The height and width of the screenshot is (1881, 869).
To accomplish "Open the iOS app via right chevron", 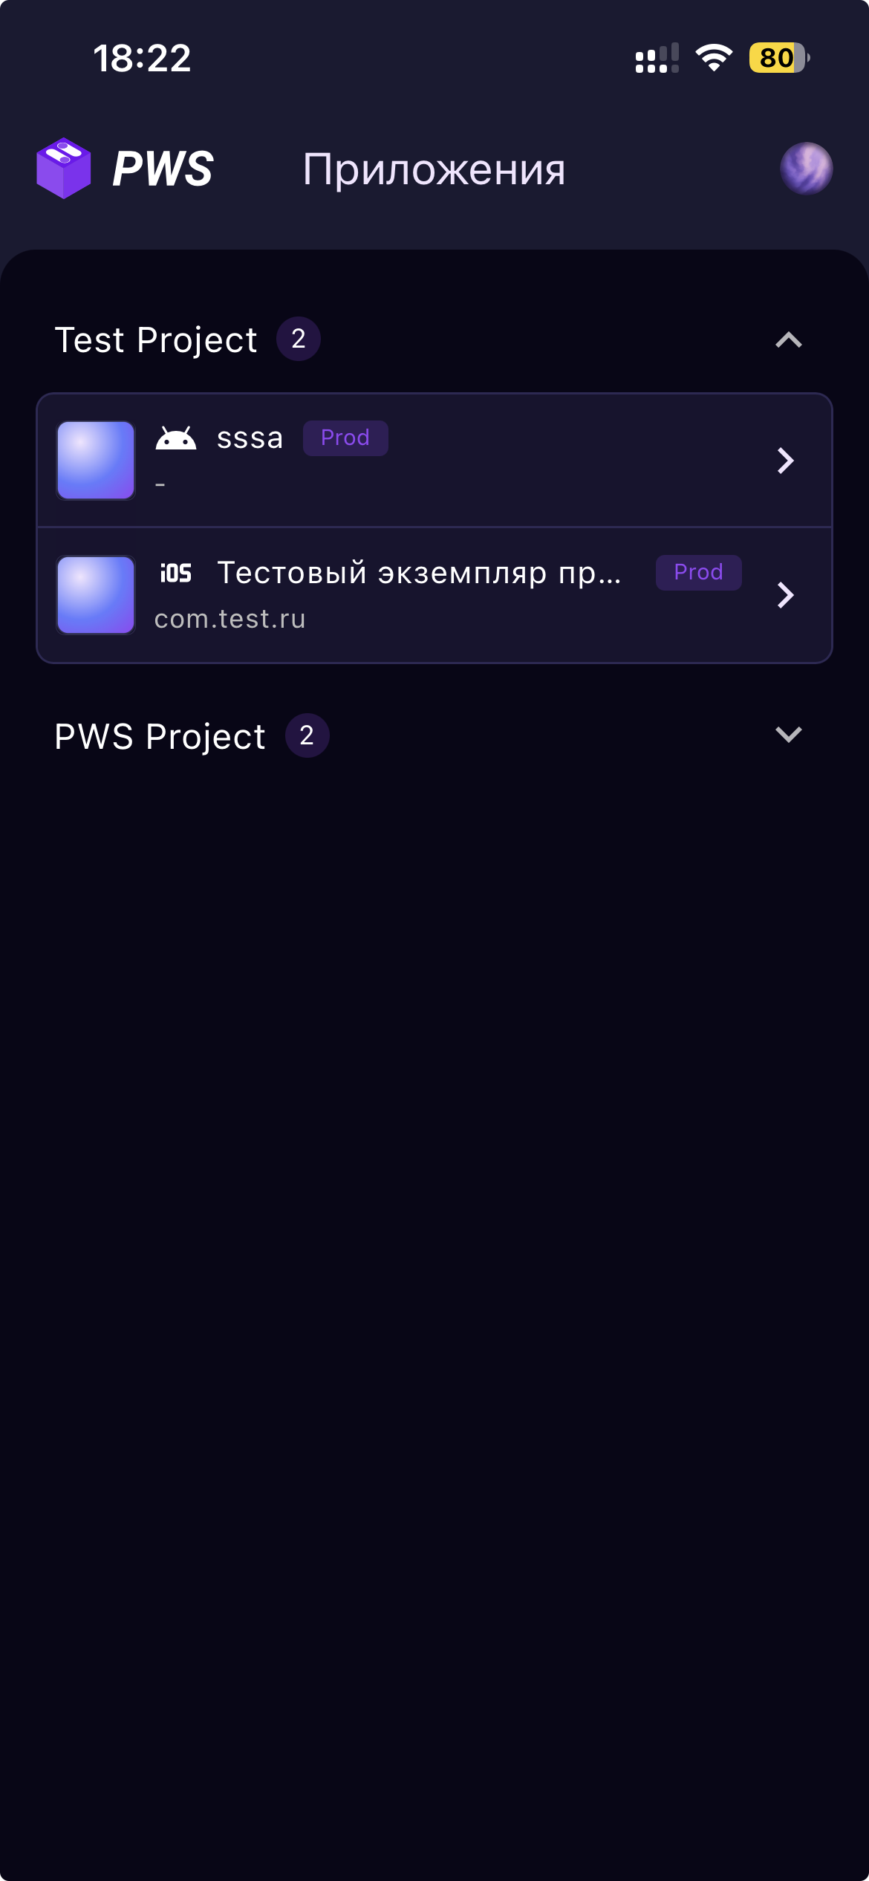I will [x=785, y=595].
